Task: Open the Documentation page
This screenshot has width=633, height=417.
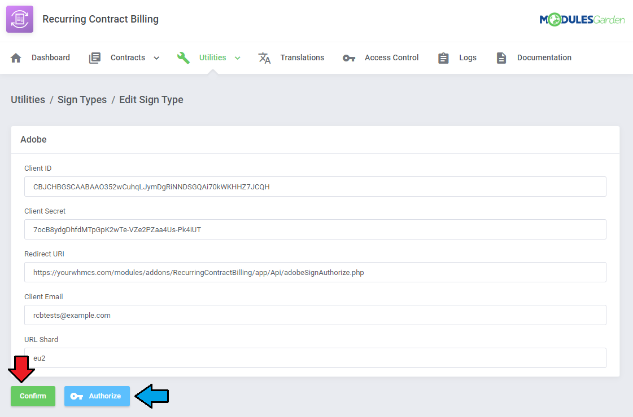Action: tap(544, 57)
